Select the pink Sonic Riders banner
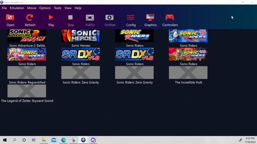Viewport: 257px width, 144px height. 27,54
